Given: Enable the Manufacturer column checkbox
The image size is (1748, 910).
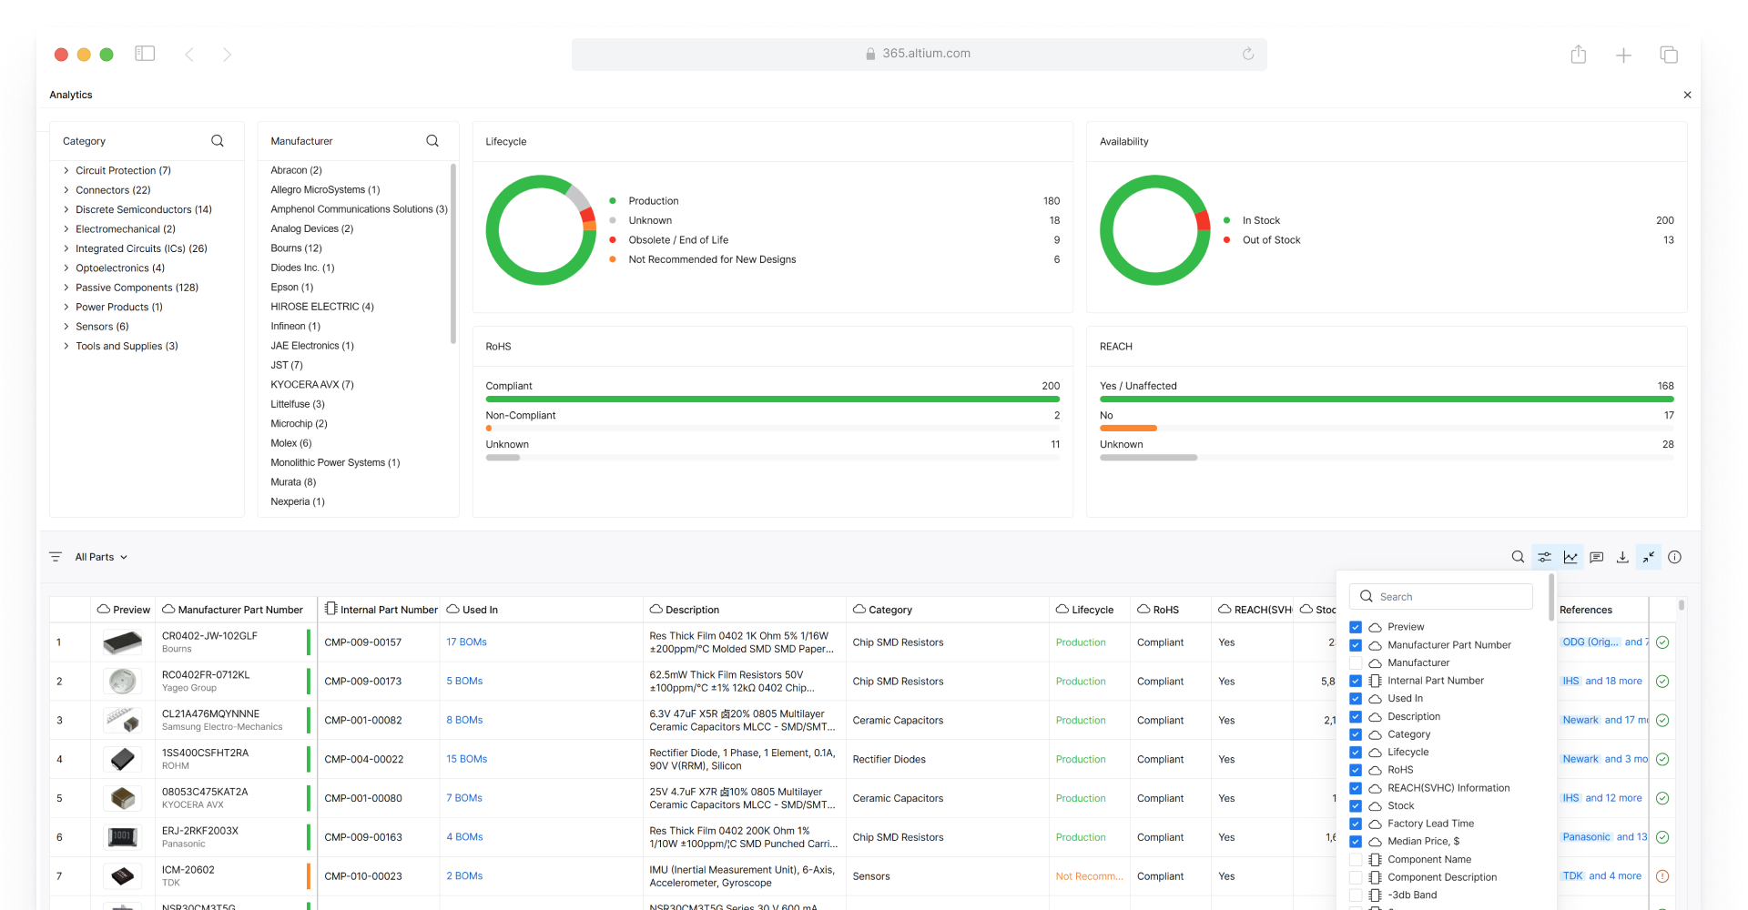Looking at the screenshot, I should tap(1356, 662).
